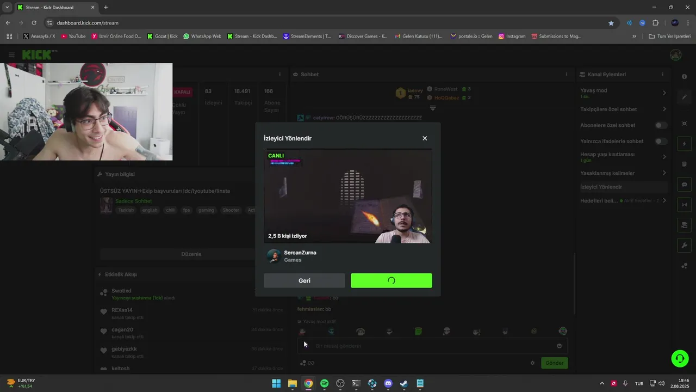Click the Chrome address bar
This screenshot has height=392, width=696.
coord(326,23)
